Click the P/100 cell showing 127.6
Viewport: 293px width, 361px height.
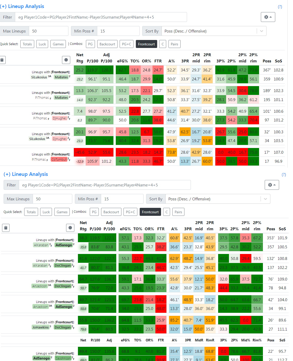point(95,279)
